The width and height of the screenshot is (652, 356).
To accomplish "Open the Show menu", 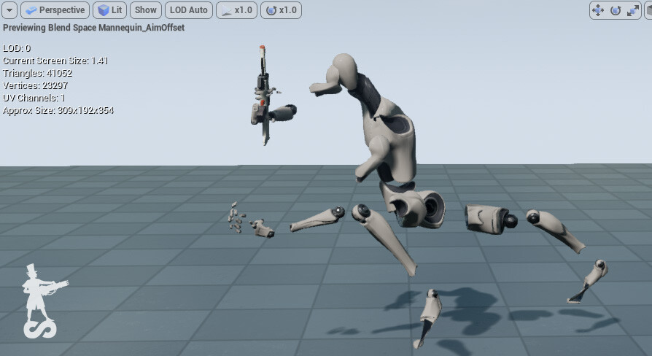I will pos(146,10).
